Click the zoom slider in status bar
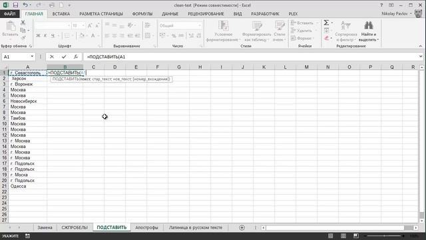The width and height of the screenshot is (426, 240). click(x=384, y=236)
